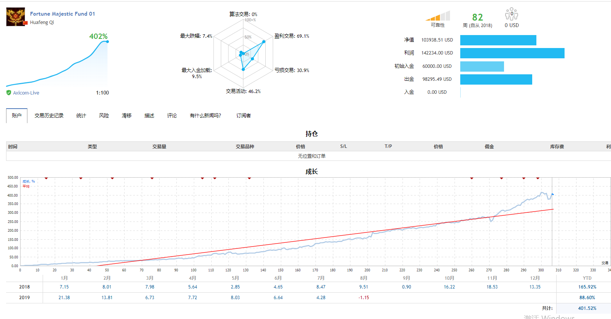Click the lighter 初始入金 deposit bar
The width and height of the screenshot is (611, 319).
482,66
